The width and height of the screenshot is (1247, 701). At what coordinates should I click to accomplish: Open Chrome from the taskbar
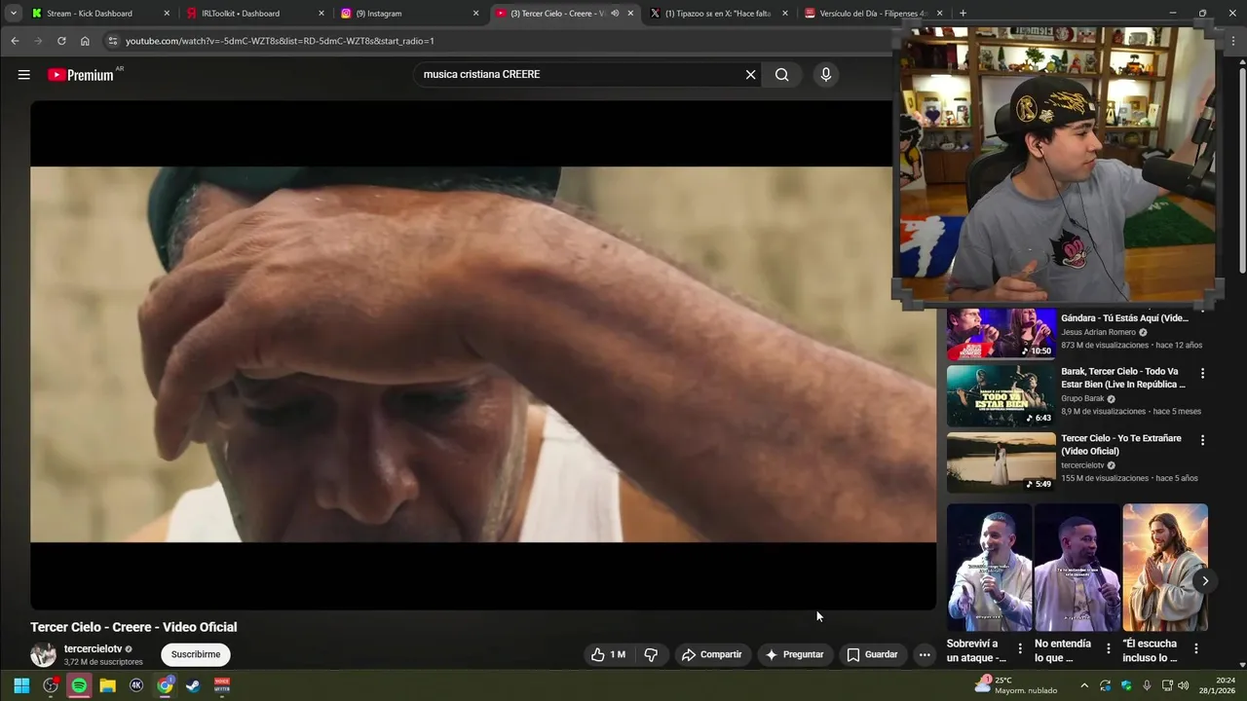166,685
